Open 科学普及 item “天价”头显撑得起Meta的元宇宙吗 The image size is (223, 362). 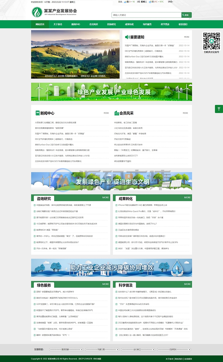pos(134,304)
